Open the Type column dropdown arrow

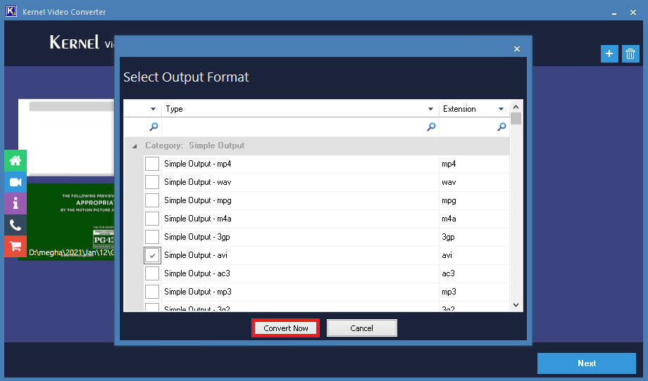pos(430,109)
